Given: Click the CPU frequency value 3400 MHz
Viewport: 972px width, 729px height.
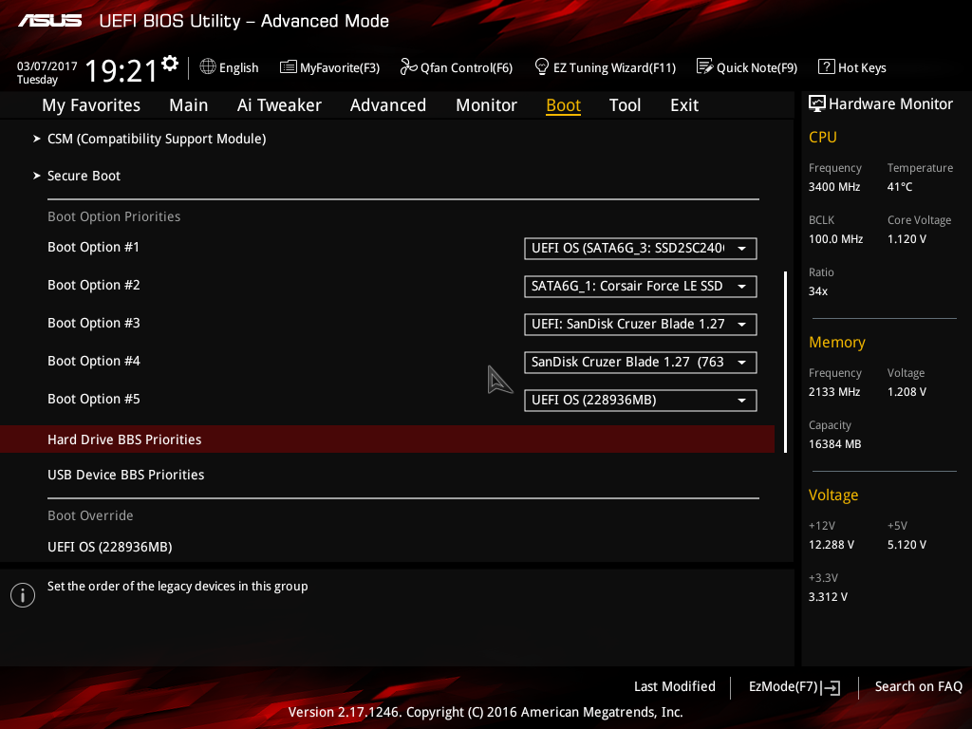Looking at the screenshot, I should coord(833,187).
